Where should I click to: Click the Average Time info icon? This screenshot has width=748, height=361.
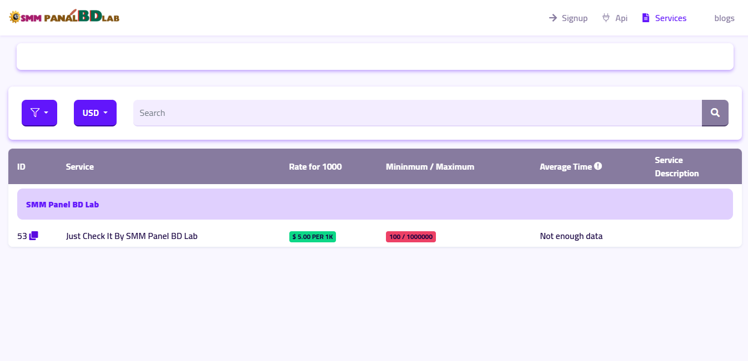pos(598,166)
